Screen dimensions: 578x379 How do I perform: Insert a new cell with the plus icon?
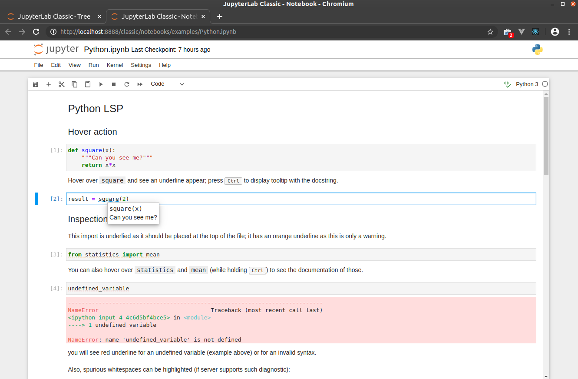tap(48, 84)
